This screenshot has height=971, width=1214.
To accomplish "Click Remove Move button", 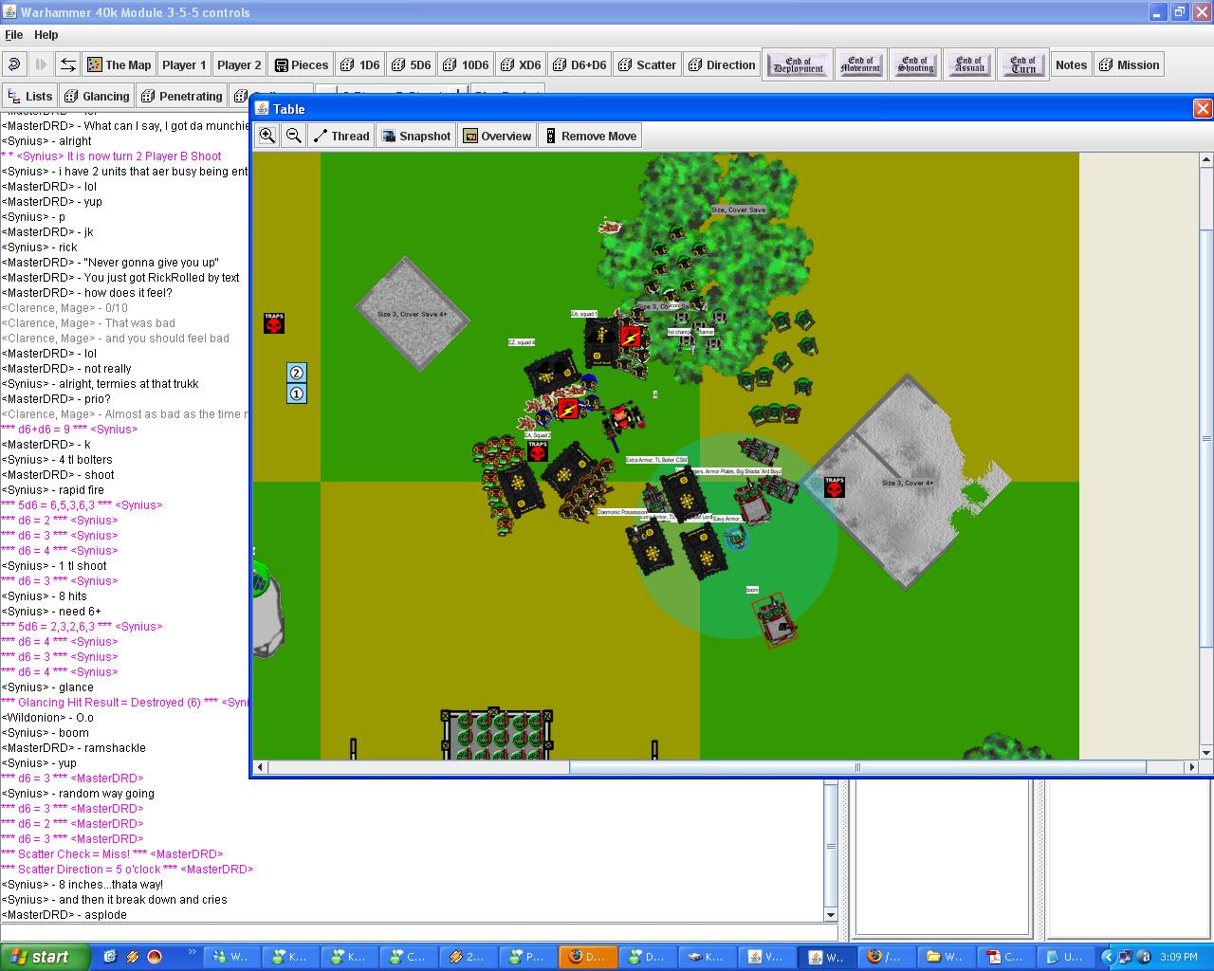I will pyautogui.click(x=590, y=136).
